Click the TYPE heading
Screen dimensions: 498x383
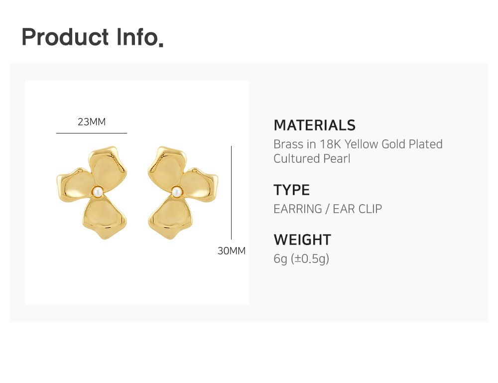[291, 190]
